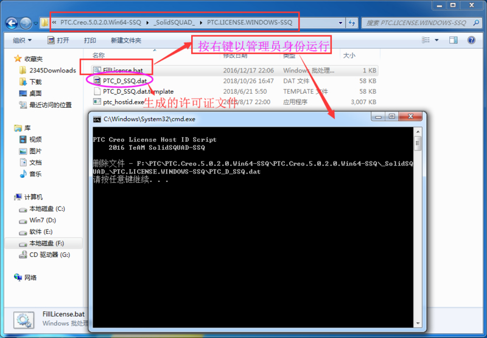Click the magnifier search icon
This screenshot has width=487, height=338.
click(x=476, y=23)
